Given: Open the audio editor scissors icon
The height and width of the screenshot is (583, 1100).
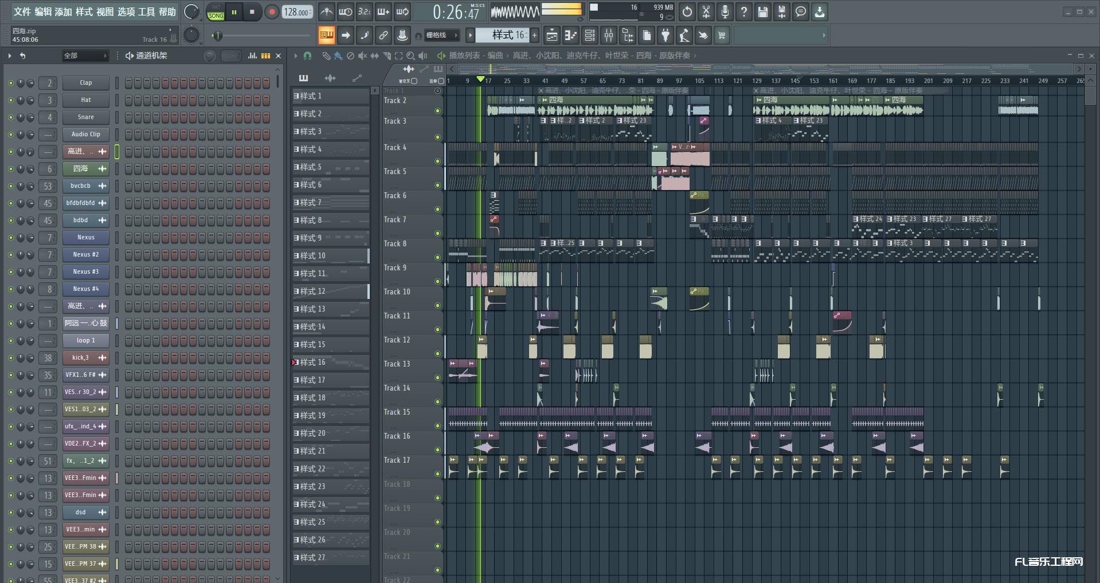Looking at the screenshot, I should click(x=706, y=11).
